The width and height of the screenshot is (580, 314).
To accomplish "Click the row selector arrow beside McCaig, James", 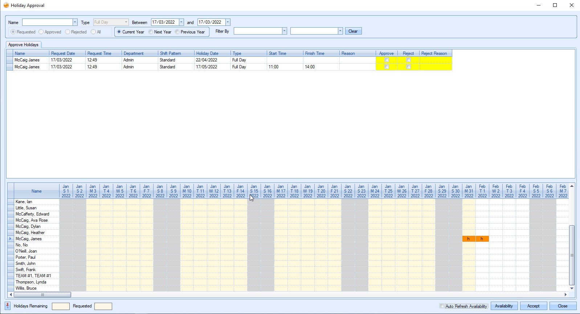I will click(x=10, y=239).
